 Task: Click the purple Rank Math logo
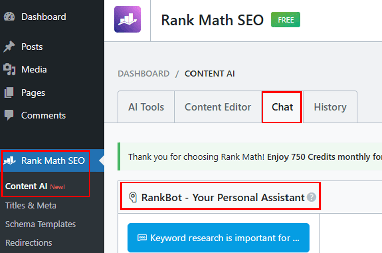(127, 19)
